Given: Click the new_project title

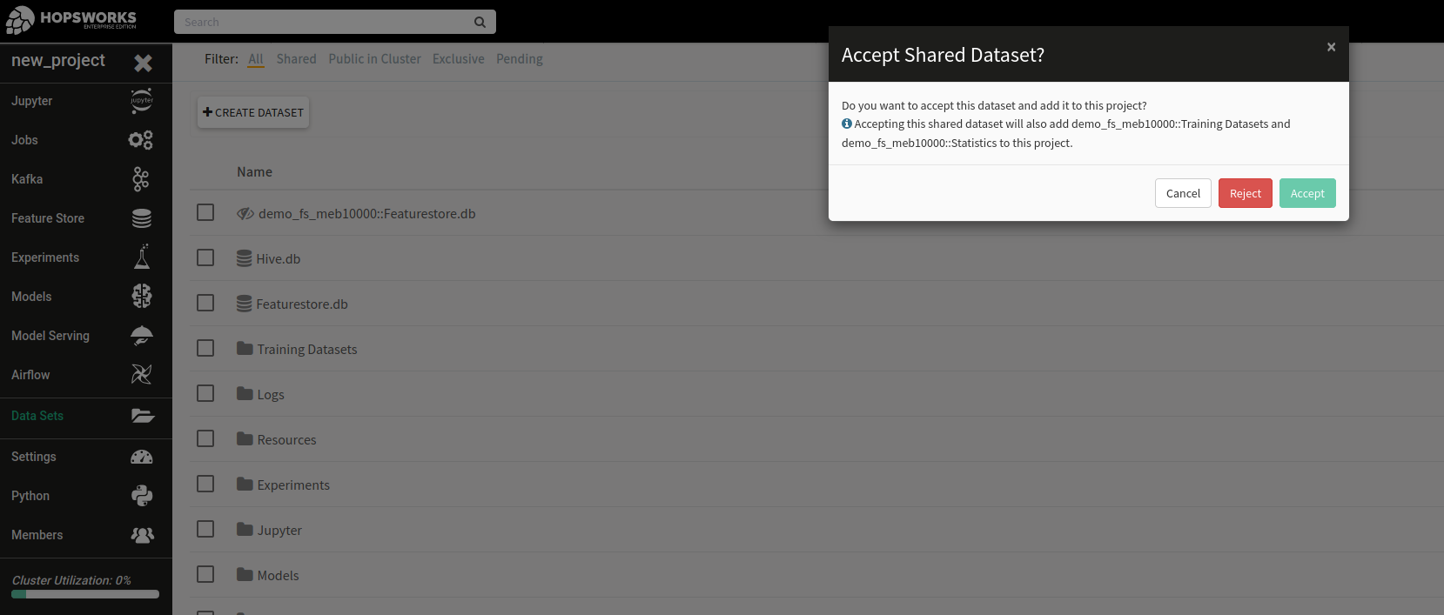Looking at the screenshot, I should pos(58,60).
